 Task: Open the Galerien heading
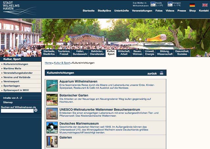point(66,137)
